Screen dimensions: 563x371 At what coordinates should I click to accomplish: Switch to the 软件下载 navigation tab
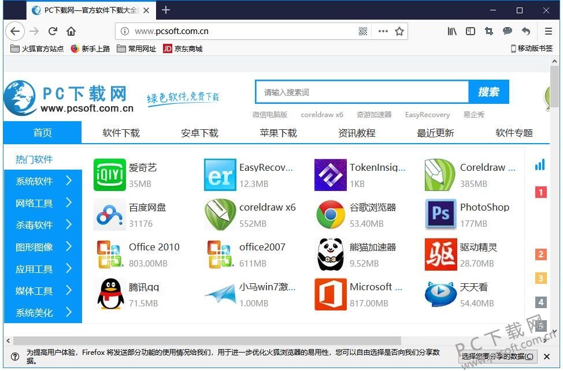click(121, 133)
